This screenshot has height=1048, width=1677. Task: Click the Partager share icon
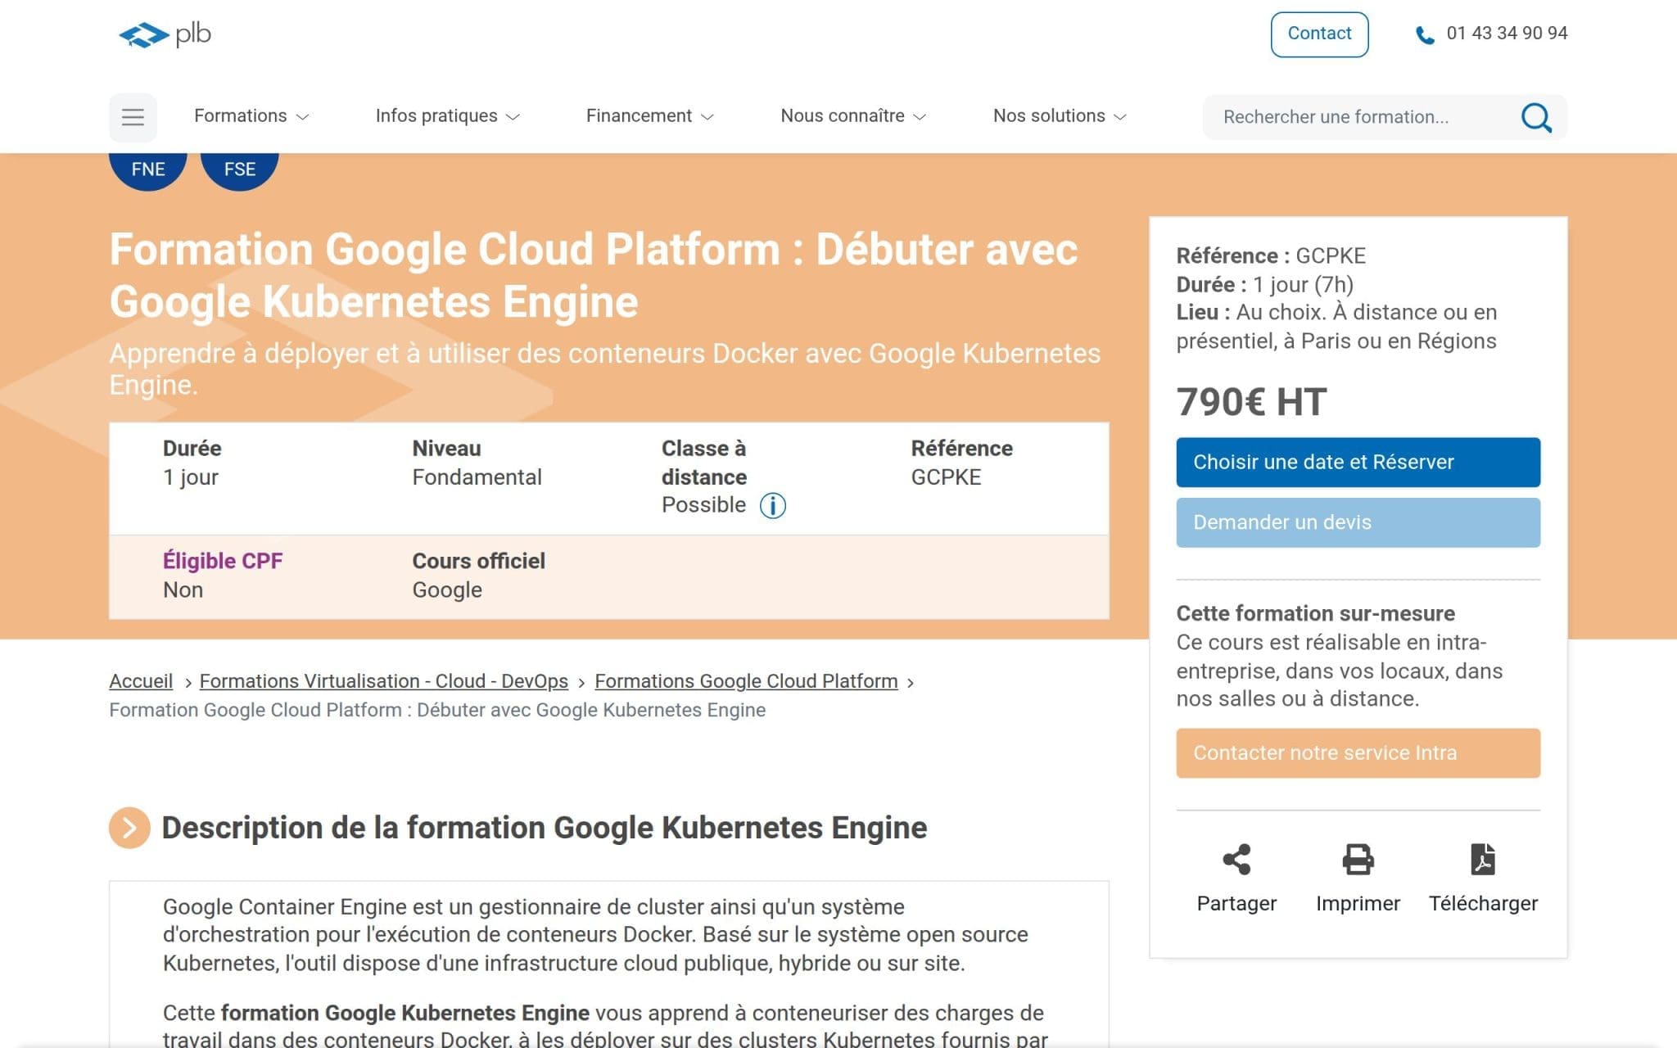[x=1236, y=859]
